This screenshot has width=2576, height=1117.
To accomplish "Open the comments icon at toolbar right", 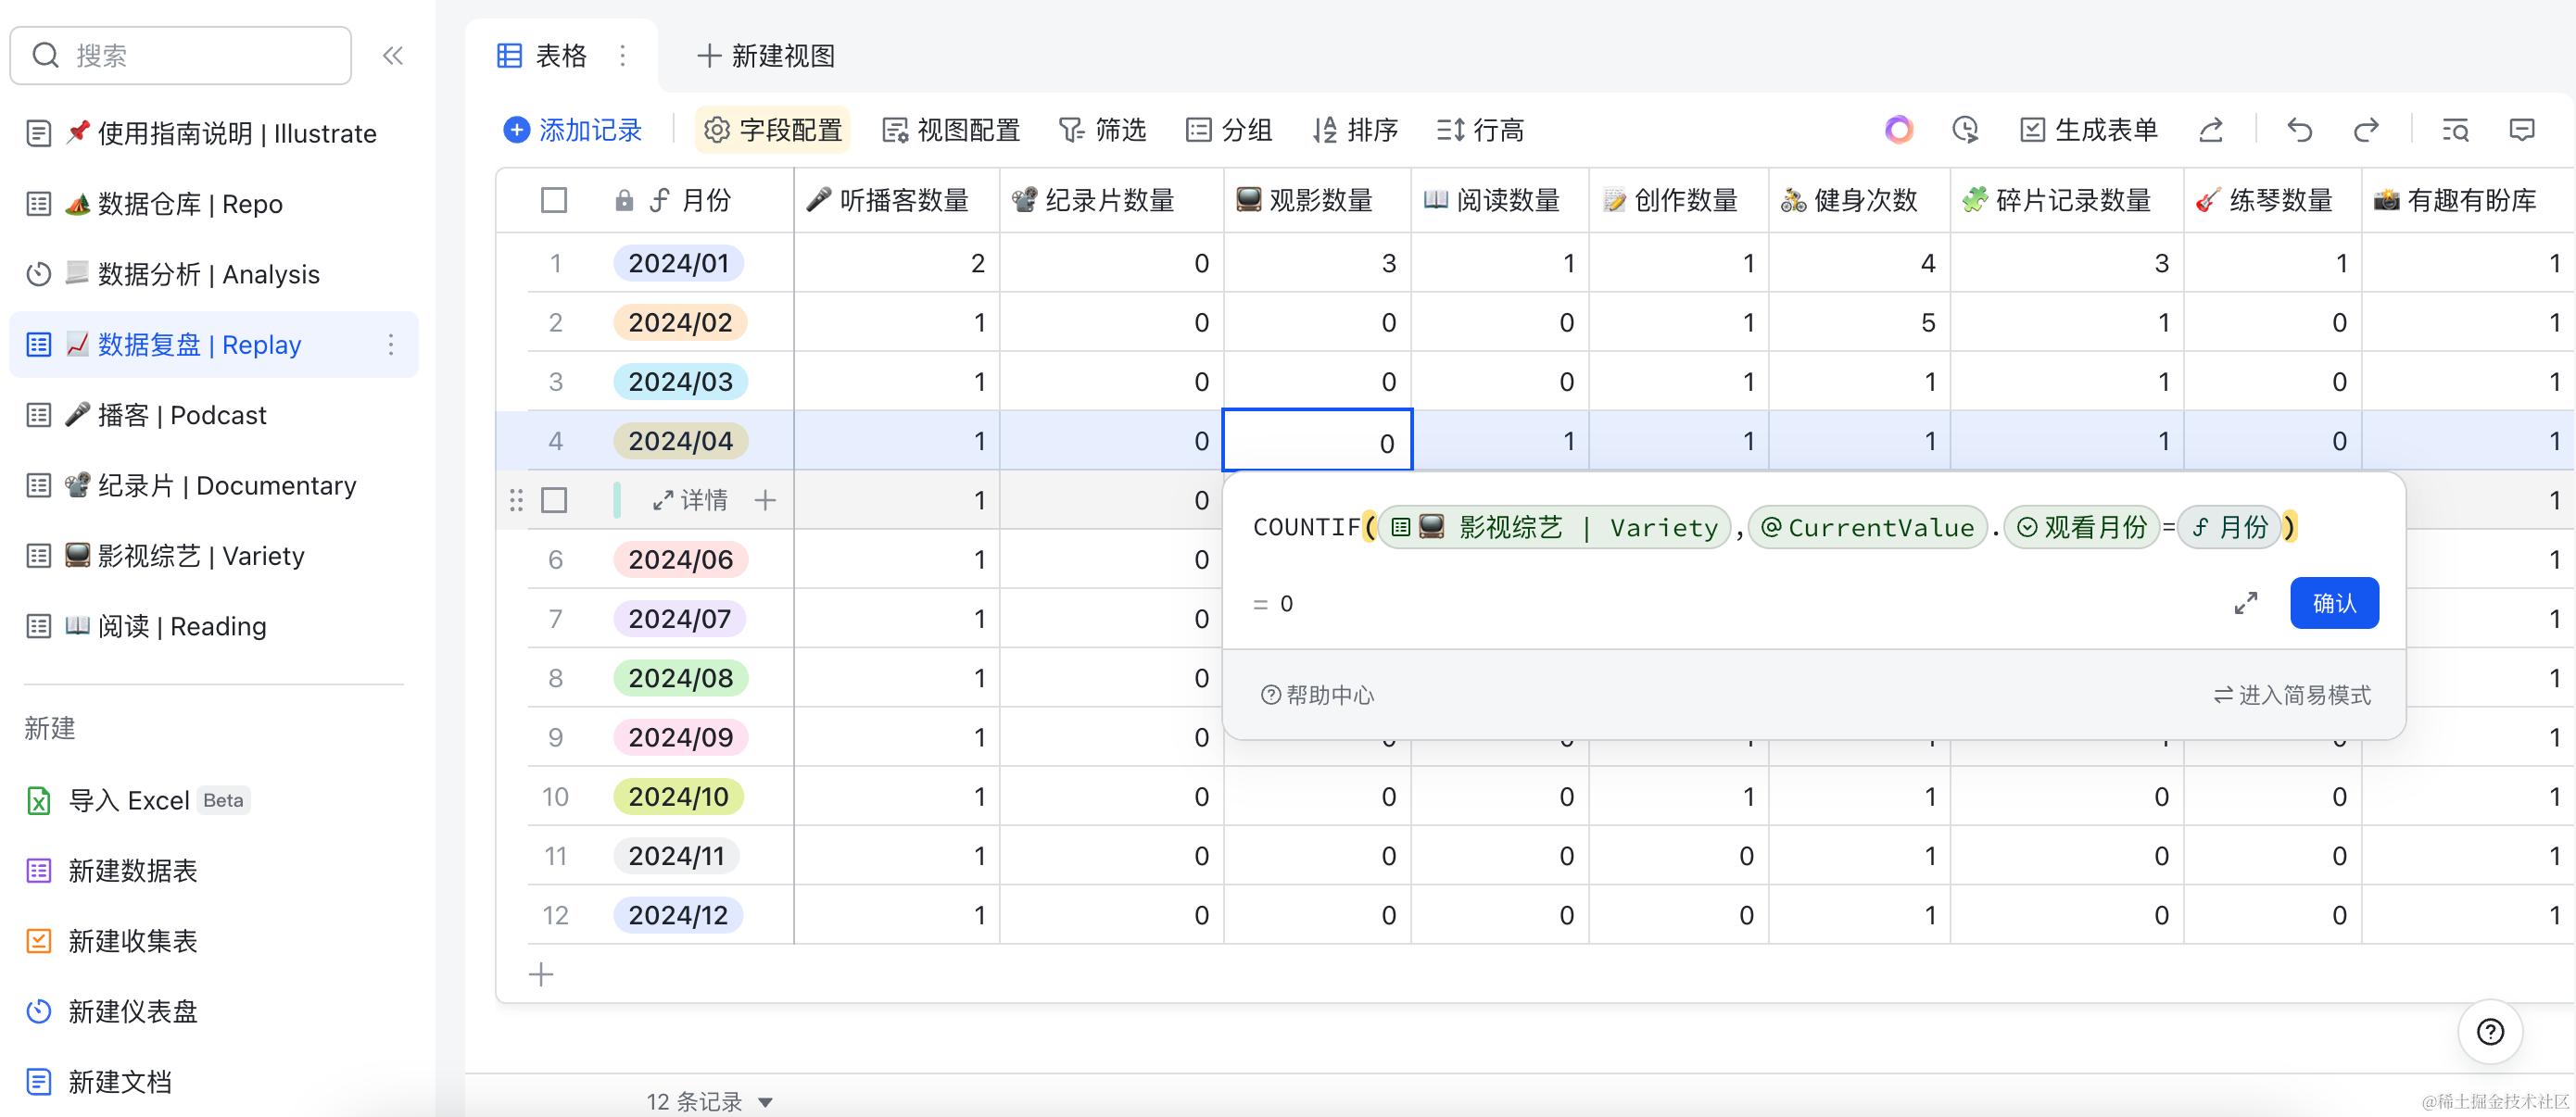I will [2521, 130].
